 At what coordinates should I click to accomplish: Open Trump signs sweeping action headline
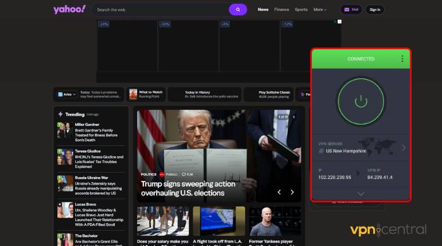coord(188,188)
